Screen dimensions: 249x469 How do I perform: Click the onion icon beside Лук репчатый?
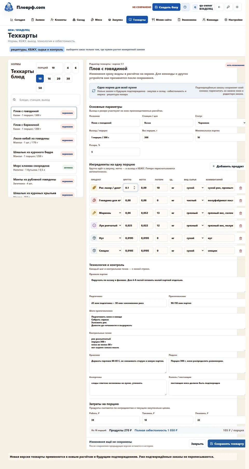[94, 225]
